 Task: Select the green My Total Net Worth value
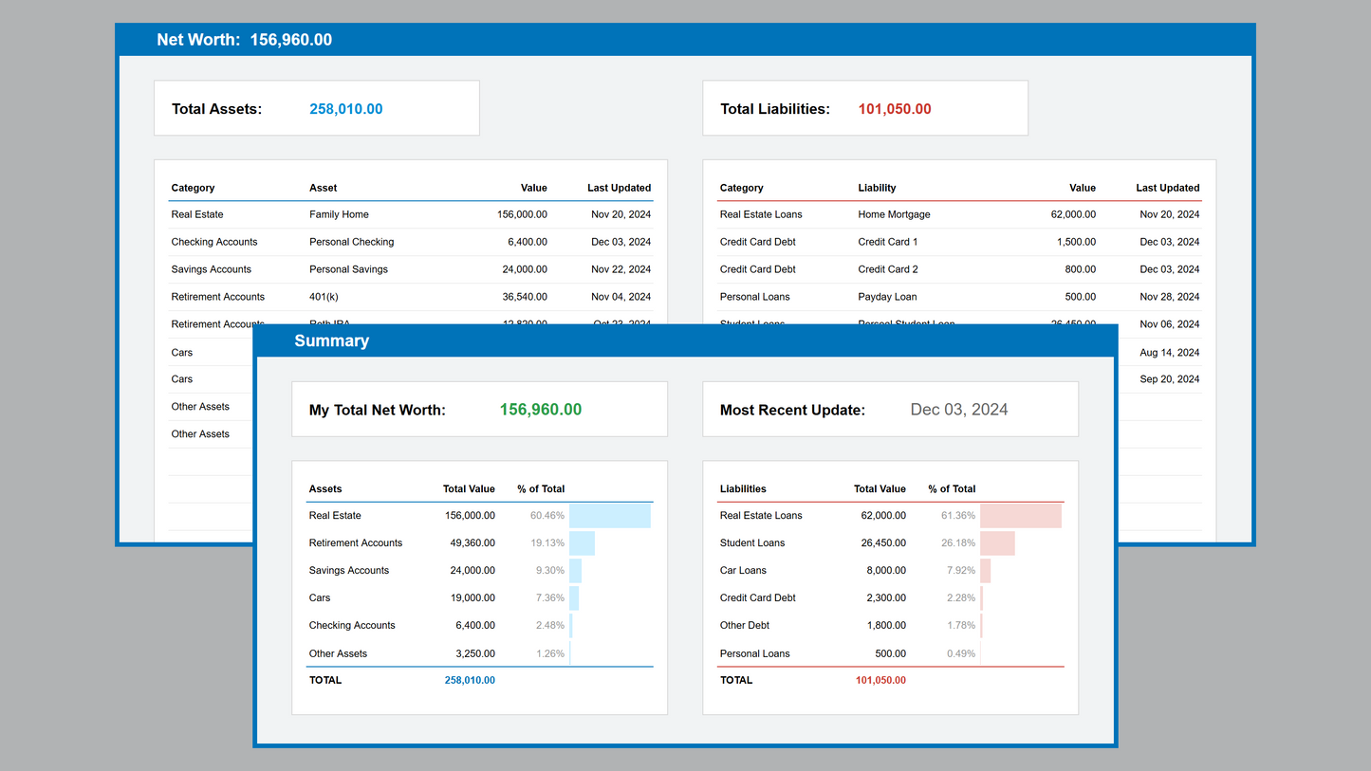(x=541, y=410)
